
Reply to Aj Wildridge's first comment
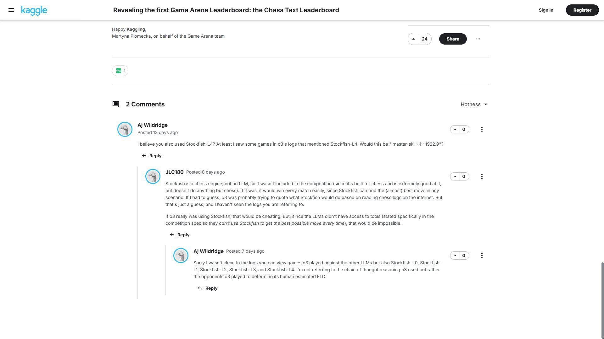[152, 156]
